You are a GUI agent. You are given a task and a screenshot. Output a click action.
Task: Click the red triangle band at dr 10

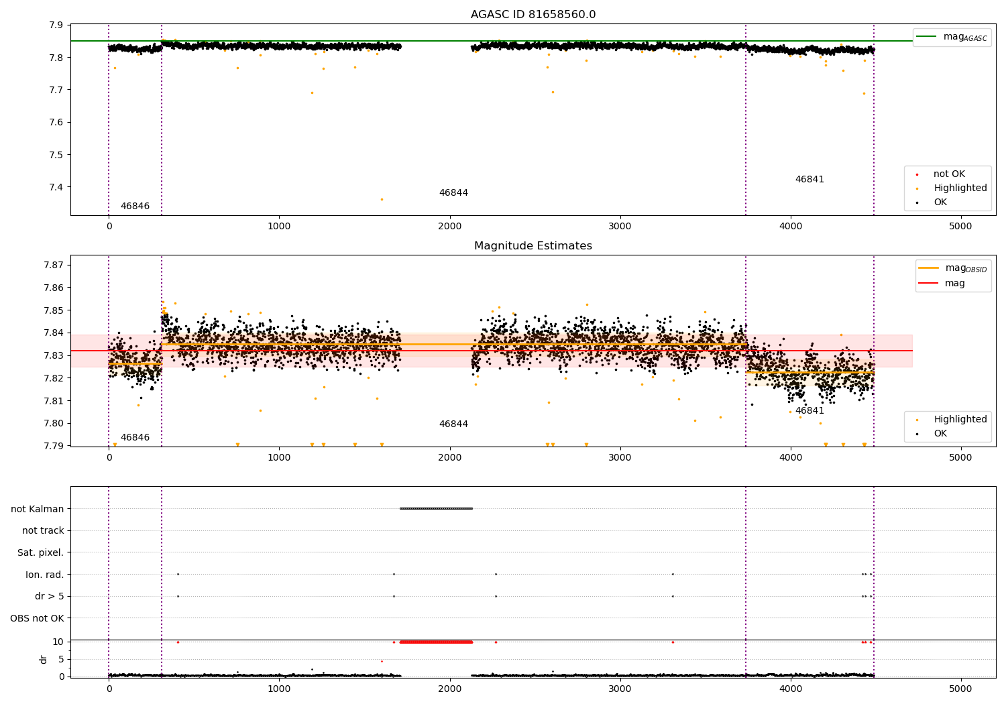(436, 642)
